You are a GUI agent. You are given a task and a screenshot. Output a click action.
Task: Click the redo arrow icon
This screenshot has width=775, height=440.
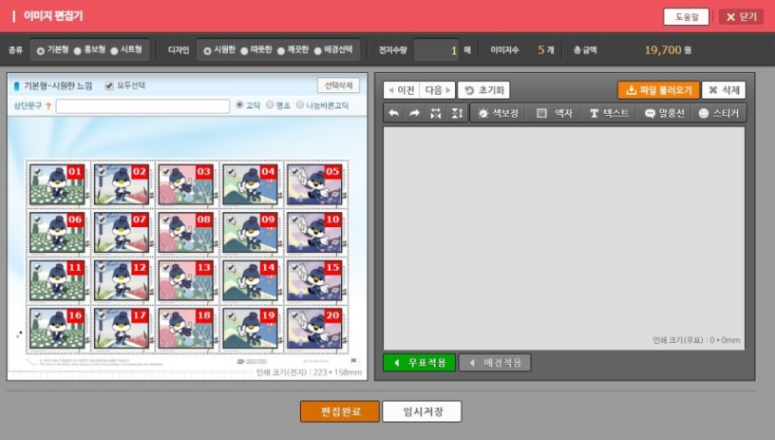point(415,113)
